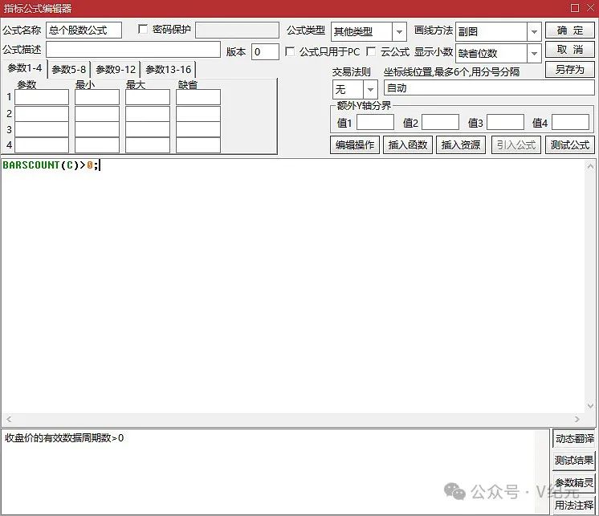Click the 收盘价的有效数据周期数>0 translation text

64,438
